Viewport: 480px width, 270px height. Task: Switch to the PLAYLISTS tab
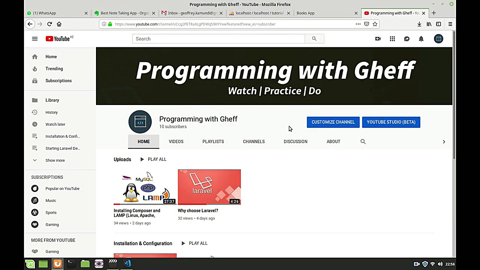pyautogui.click(x=213, y=141)
